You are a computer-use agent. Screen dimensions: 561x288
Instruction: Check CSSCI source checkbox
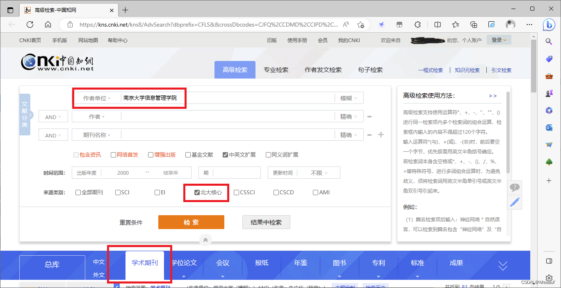click(x=236, y=192)
